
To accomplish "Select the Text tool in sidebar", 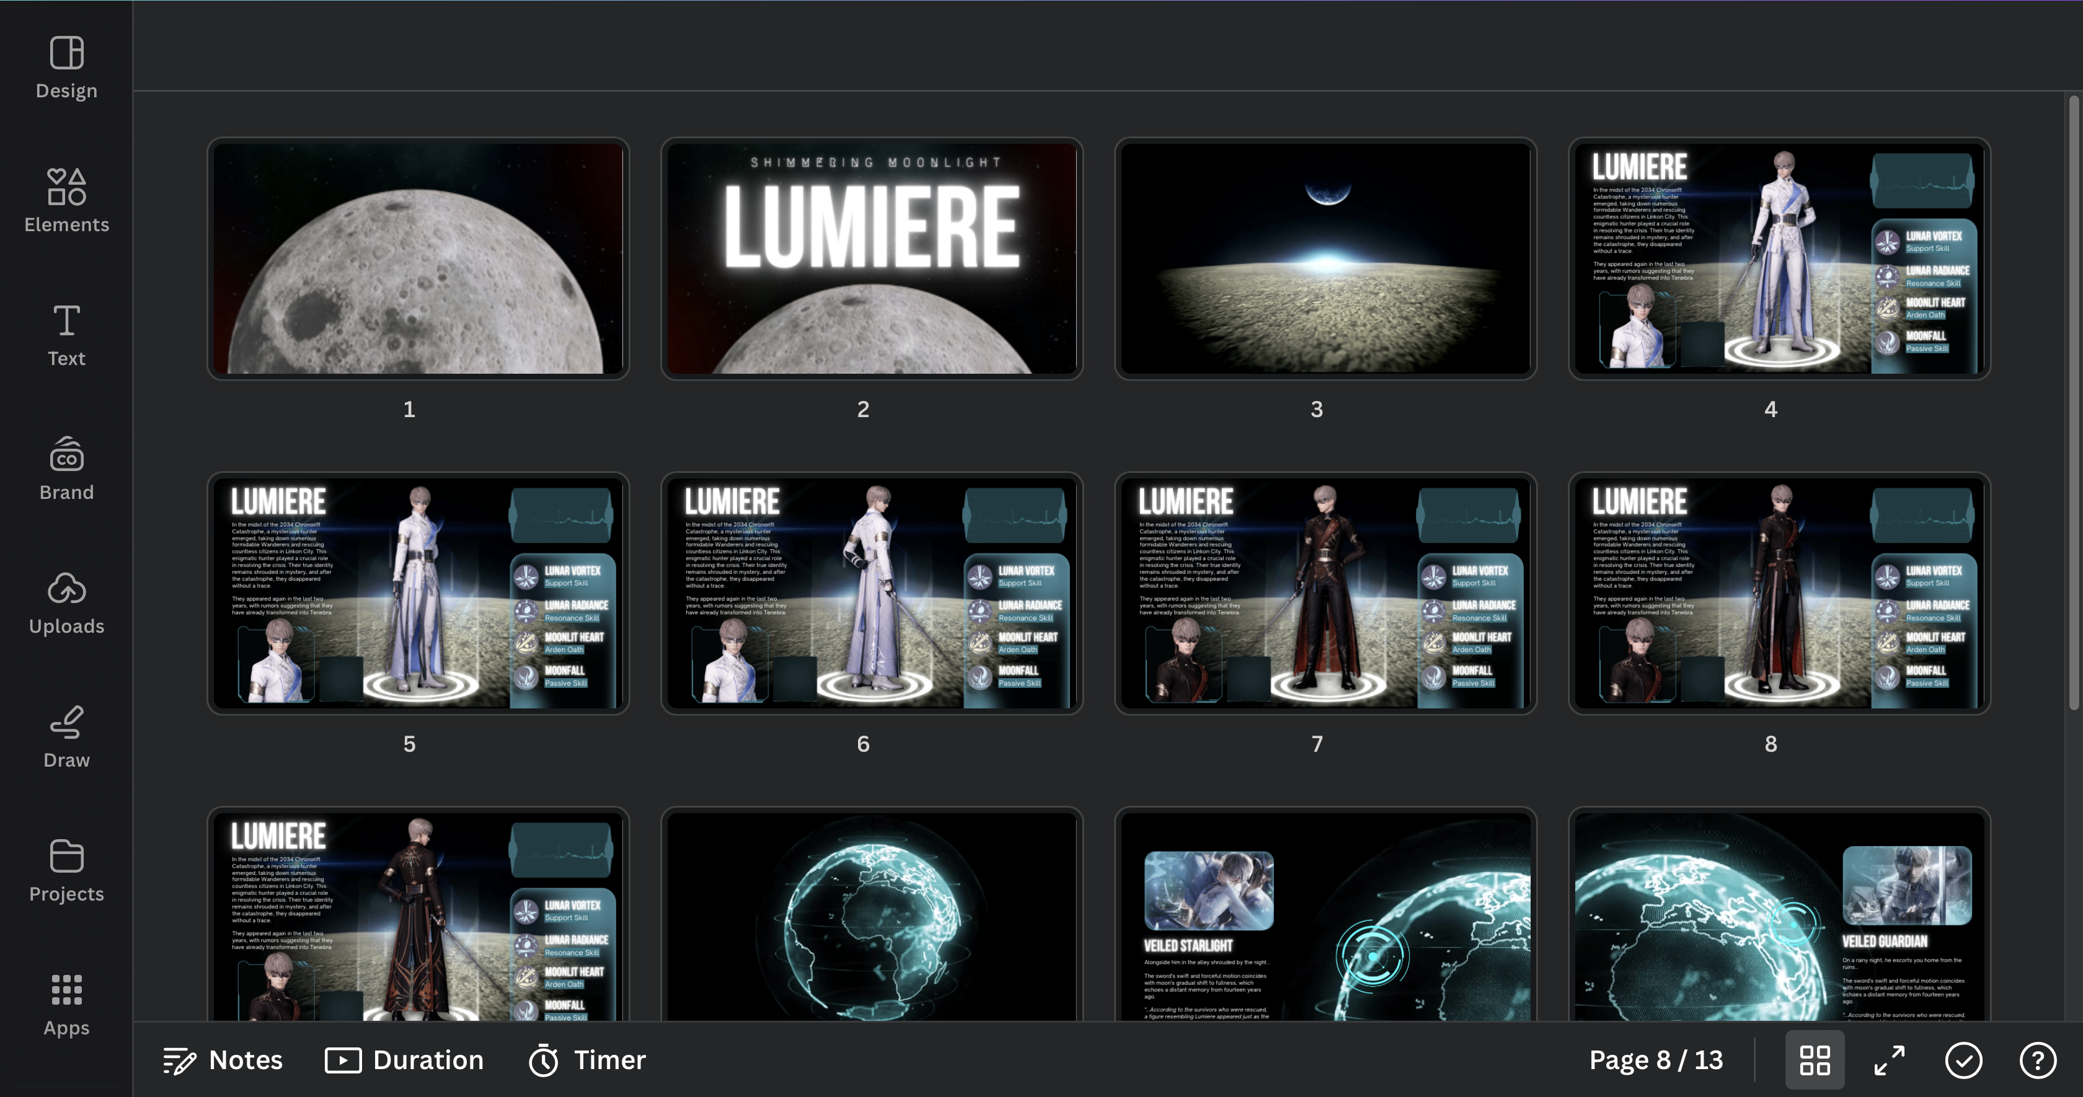I will click(x=66, y=335).
